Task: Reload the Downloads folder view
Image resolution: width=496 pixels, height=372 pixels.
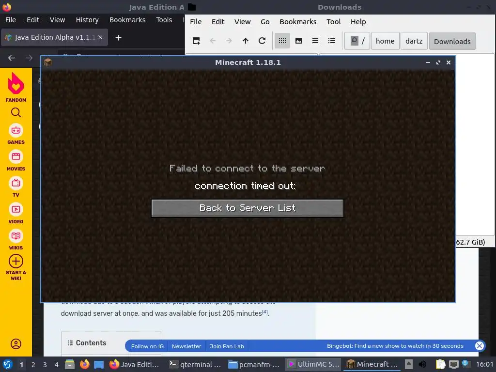Action: click(x=262, y=41)
